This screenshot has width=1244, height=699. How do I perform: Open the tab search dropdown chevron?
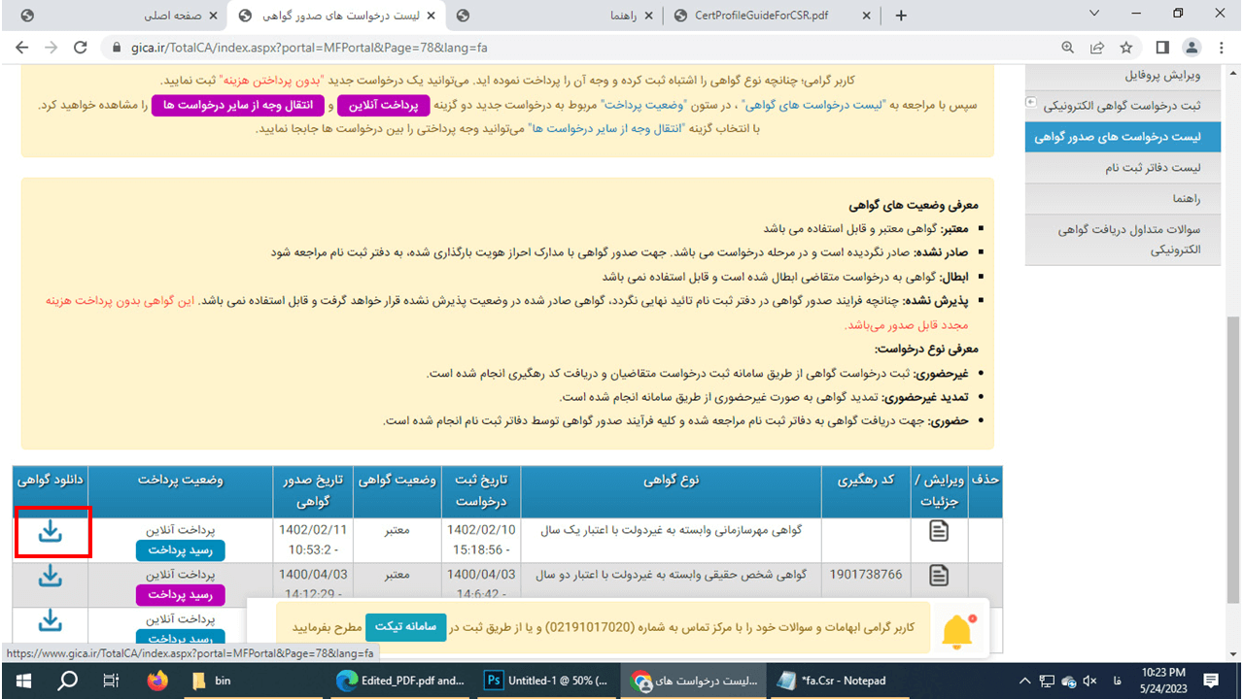click(1094, 15)
